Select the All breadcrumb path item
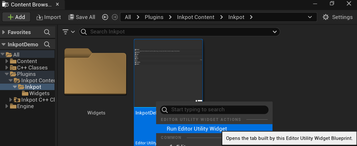 128,17
